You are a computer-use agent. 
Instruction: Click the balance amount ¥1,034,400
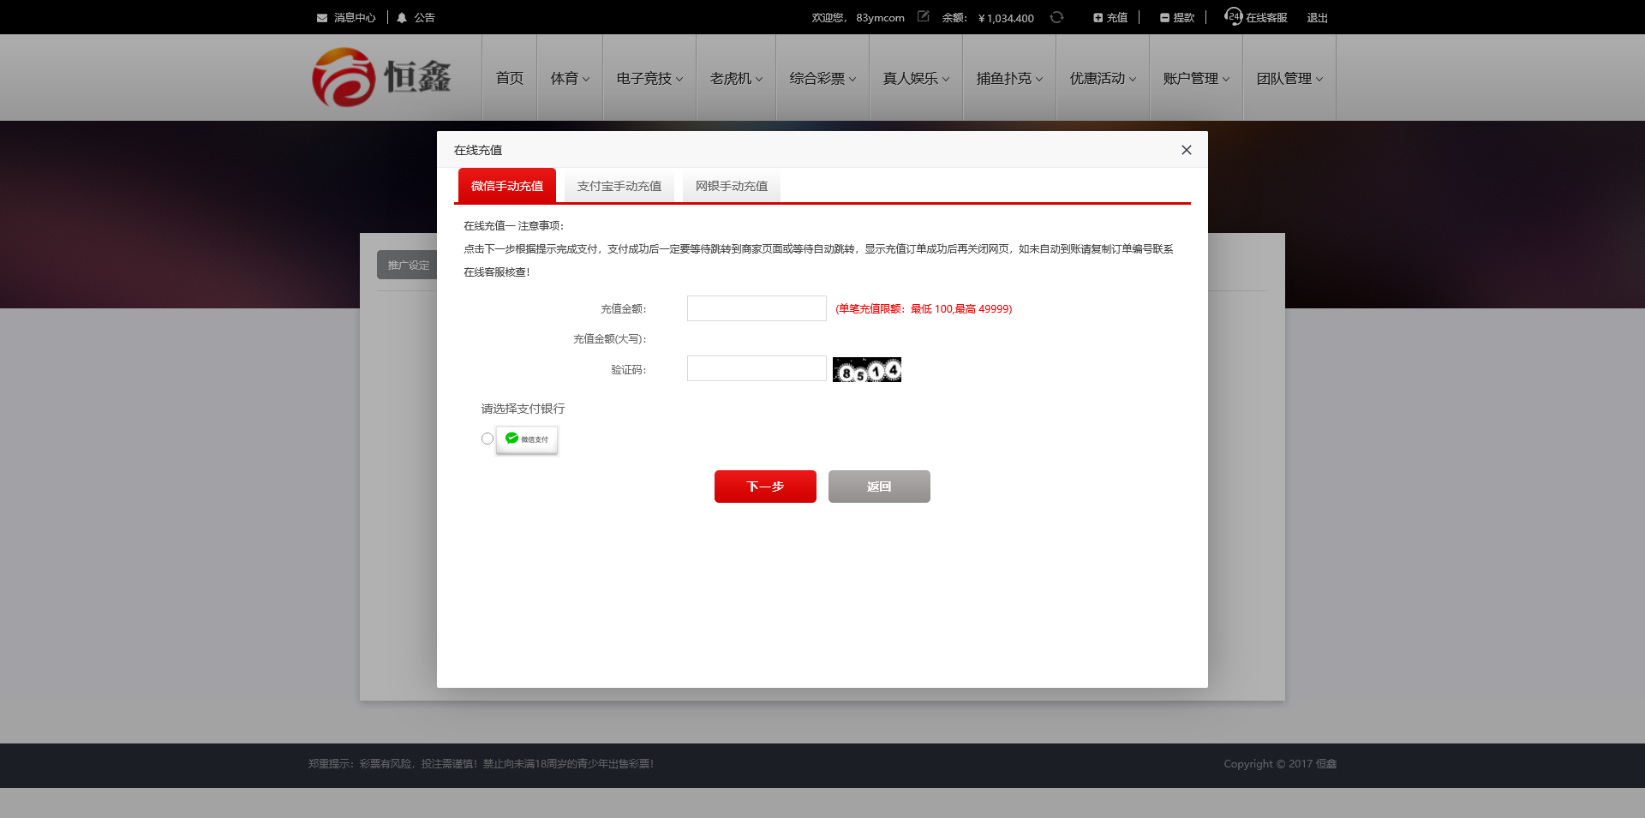pos(1006,18)
